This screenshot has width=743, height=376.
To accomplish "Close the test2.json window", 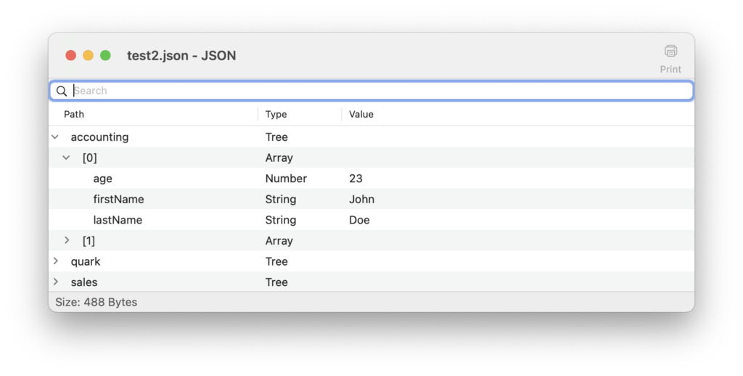I will pos(71,55).
